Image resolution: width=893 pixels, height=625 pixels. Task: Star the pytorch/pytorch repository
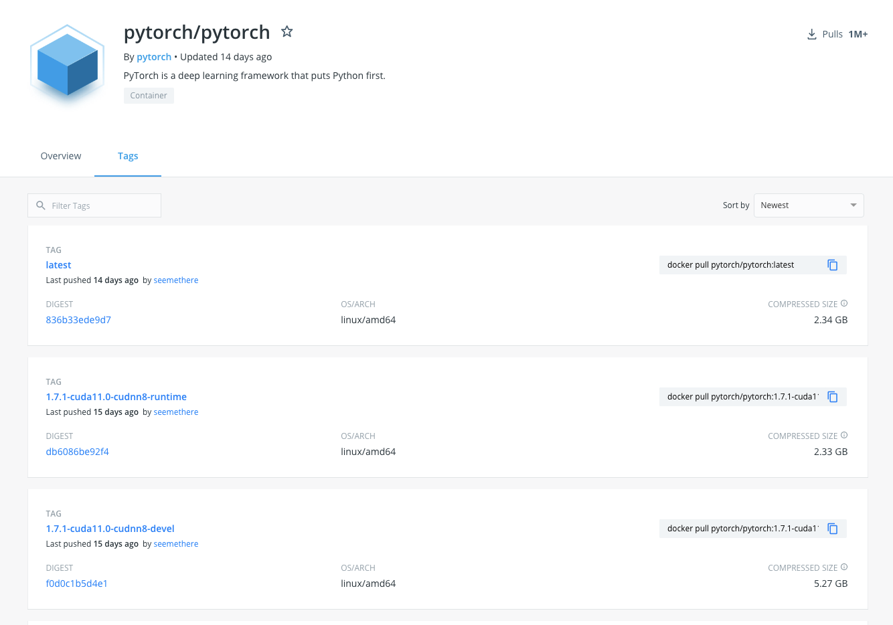coord(287,31)
